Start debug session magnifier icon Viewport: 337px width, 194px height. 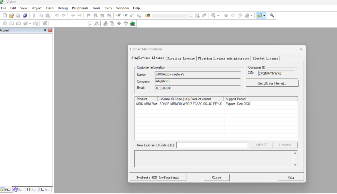[x=213, y=16]
